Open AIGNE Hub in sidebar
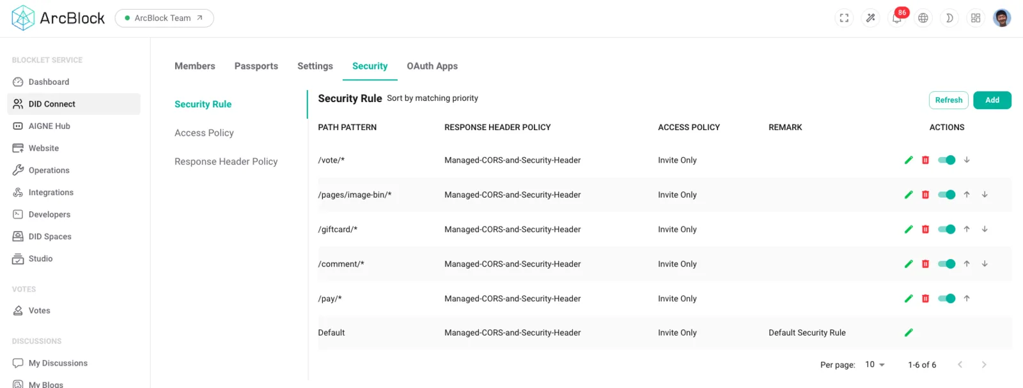The image size is (1023, 388). click(74, 126)
